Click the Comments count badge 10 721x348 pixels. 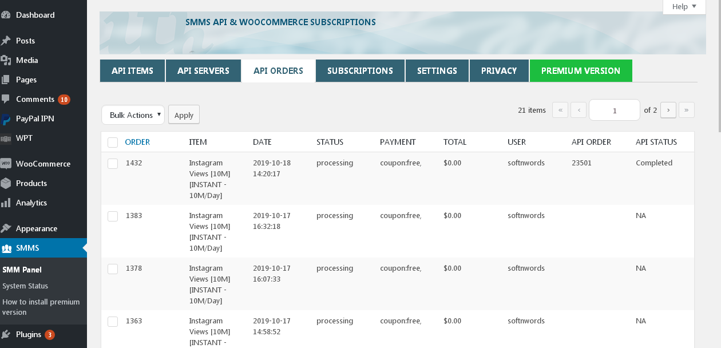[64, 100]
